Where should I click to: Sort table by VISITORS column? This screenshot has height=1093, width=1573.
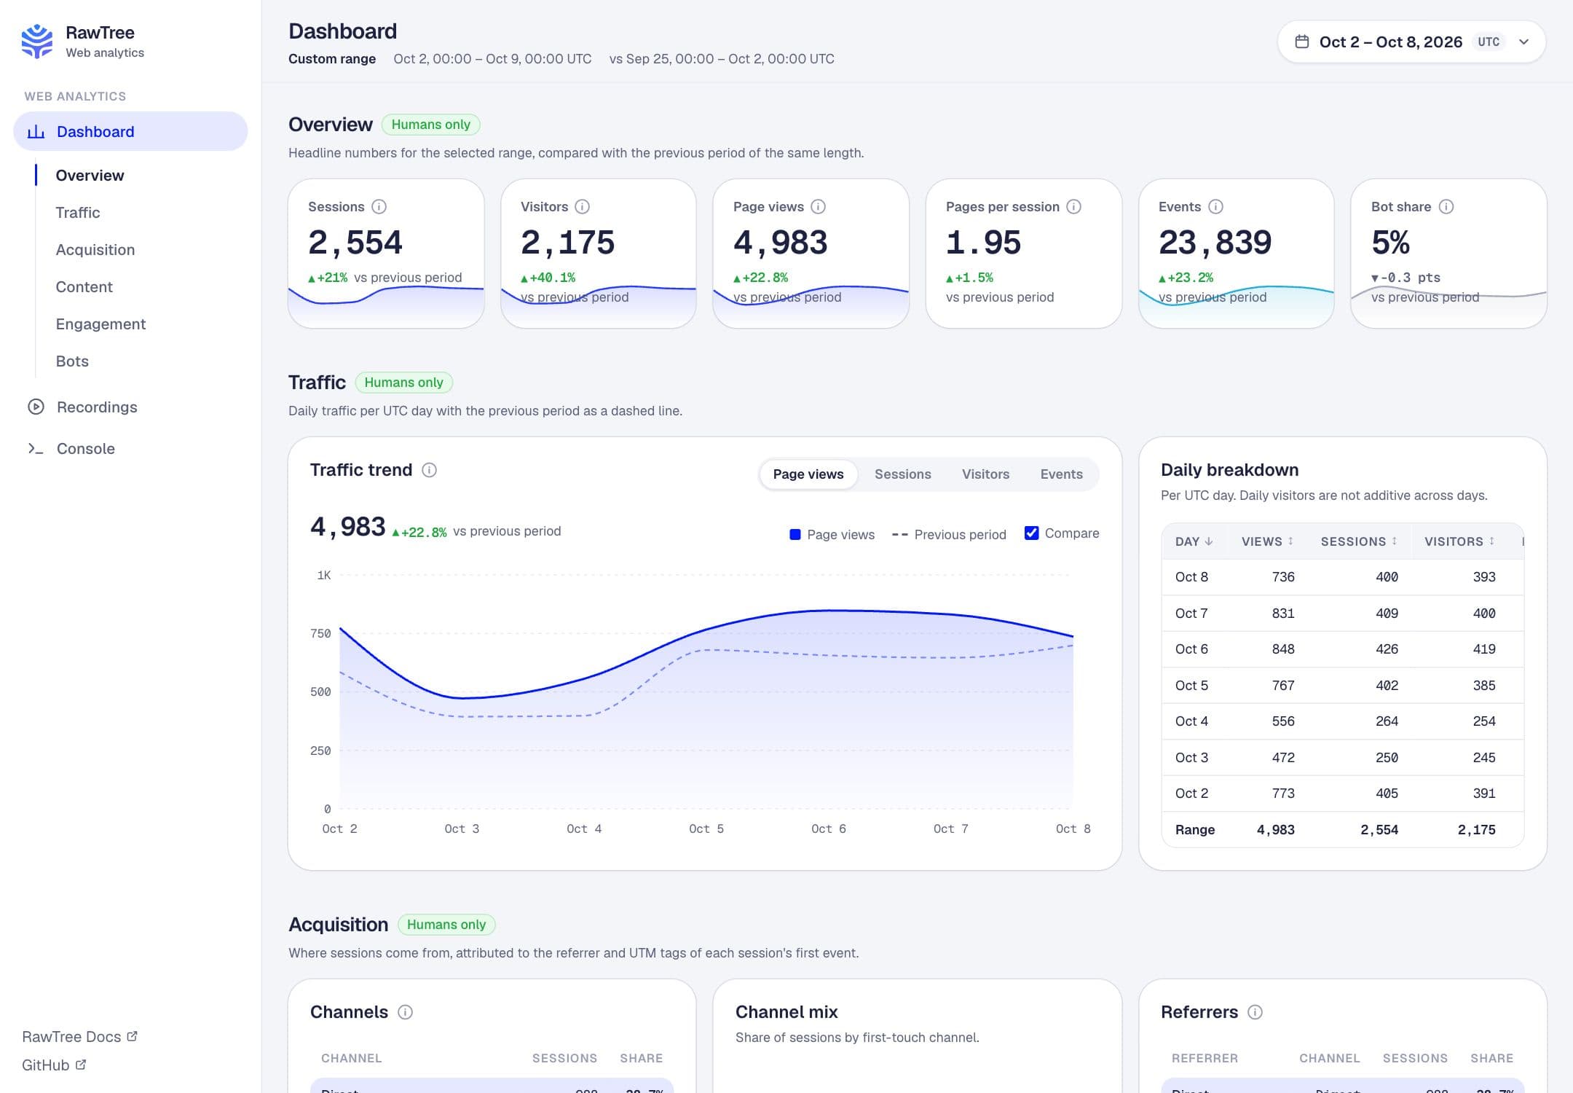[x=1459, y=541]
